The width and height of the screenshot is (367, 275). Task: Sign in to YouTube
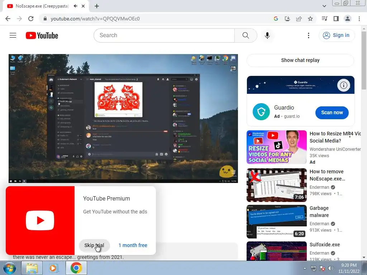337,35
